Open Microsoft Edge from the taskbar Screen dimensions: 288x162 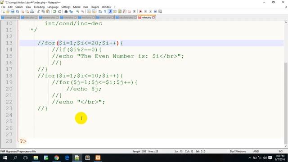coord(67,158)
